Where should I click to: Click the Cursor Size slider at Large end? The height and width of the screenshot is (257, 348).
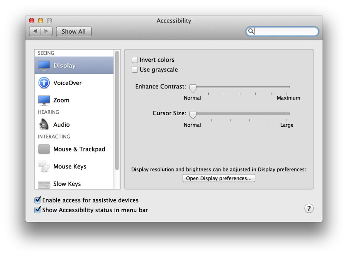[x=288, y=114]
